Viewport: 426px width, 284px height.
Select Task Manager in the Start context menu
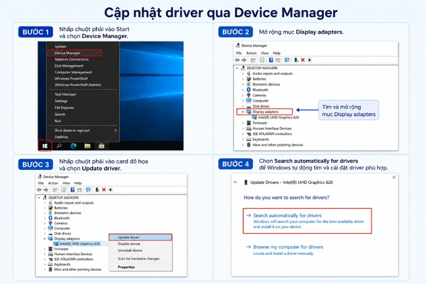65,94
